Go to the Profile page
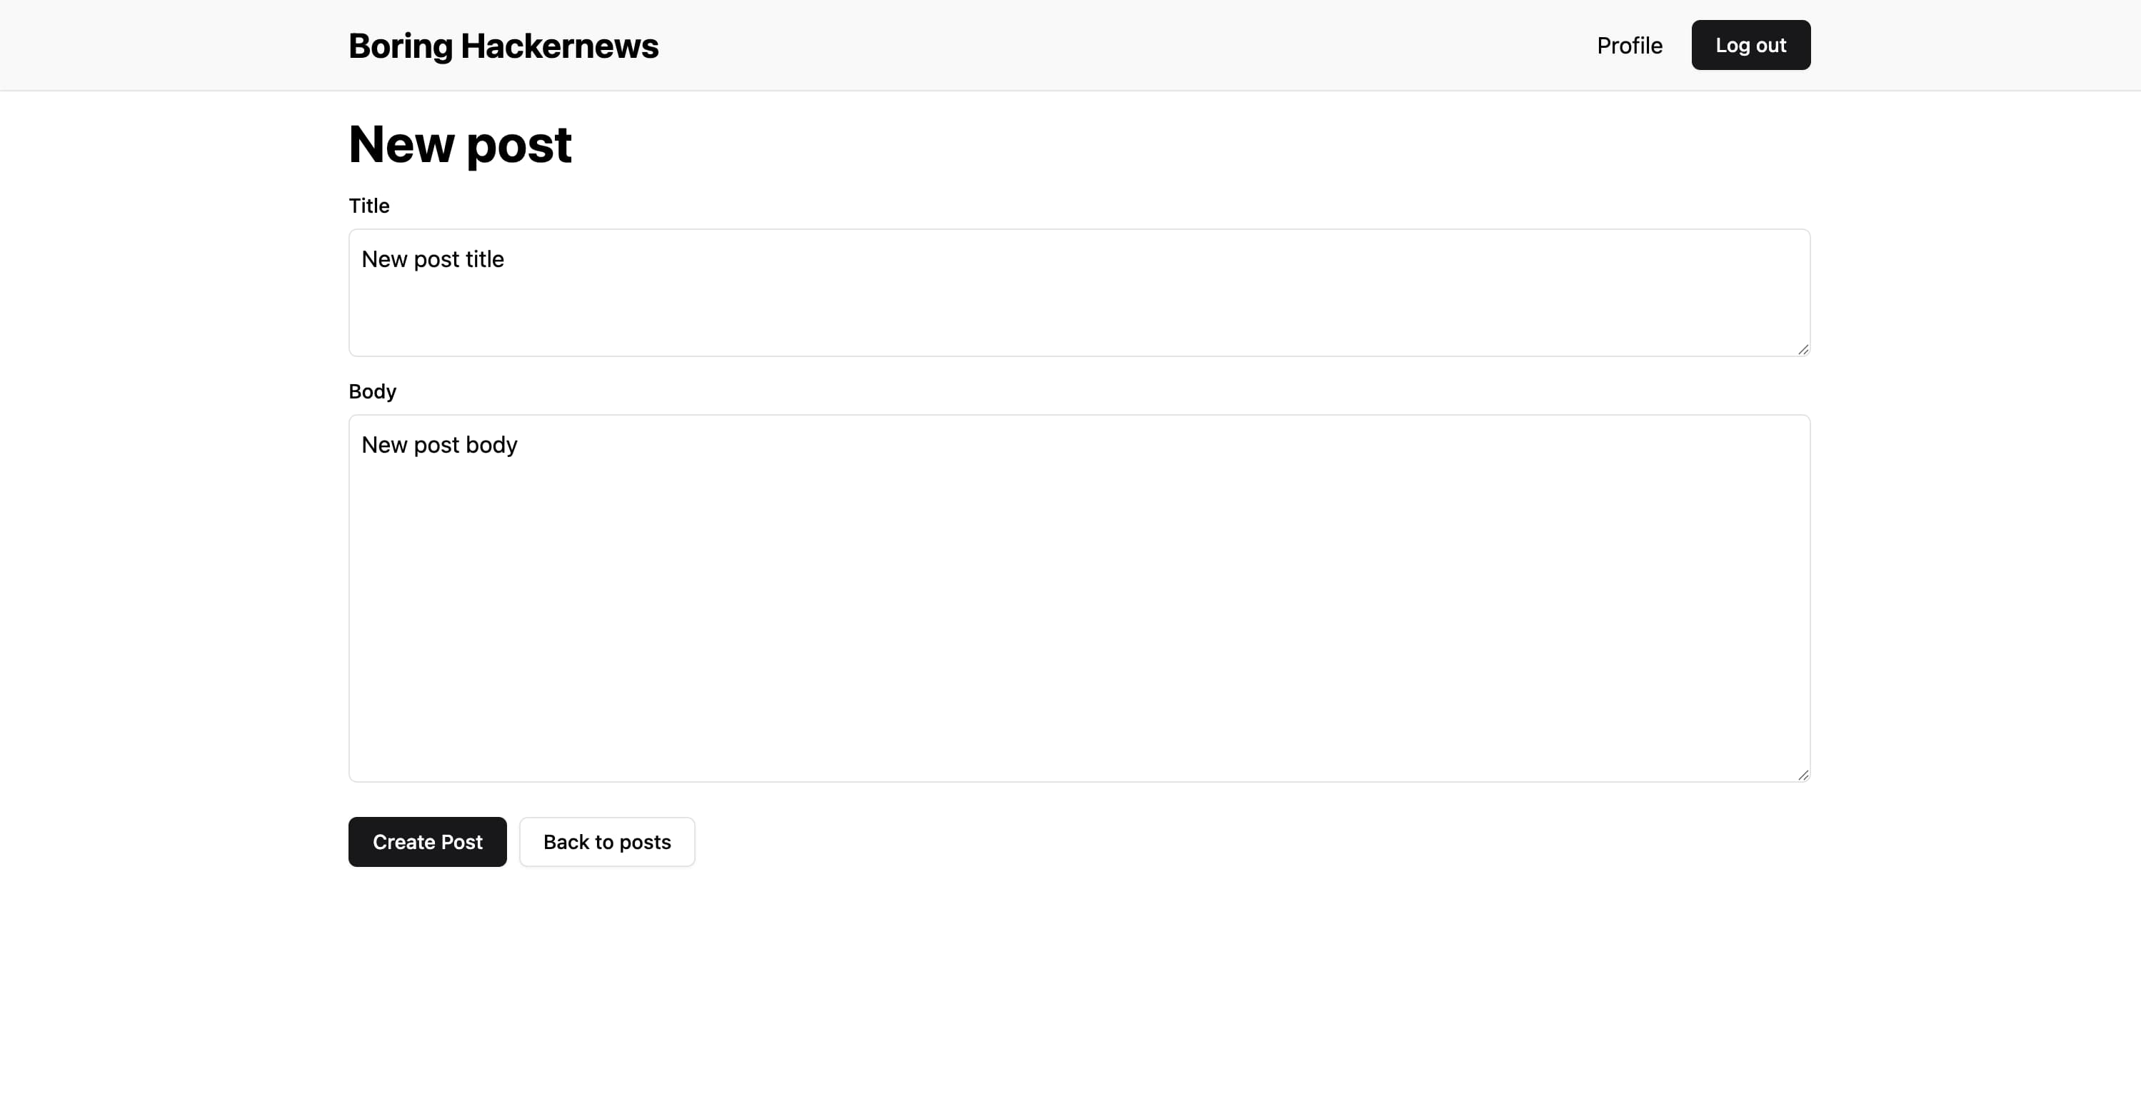 coord(1629,46)
